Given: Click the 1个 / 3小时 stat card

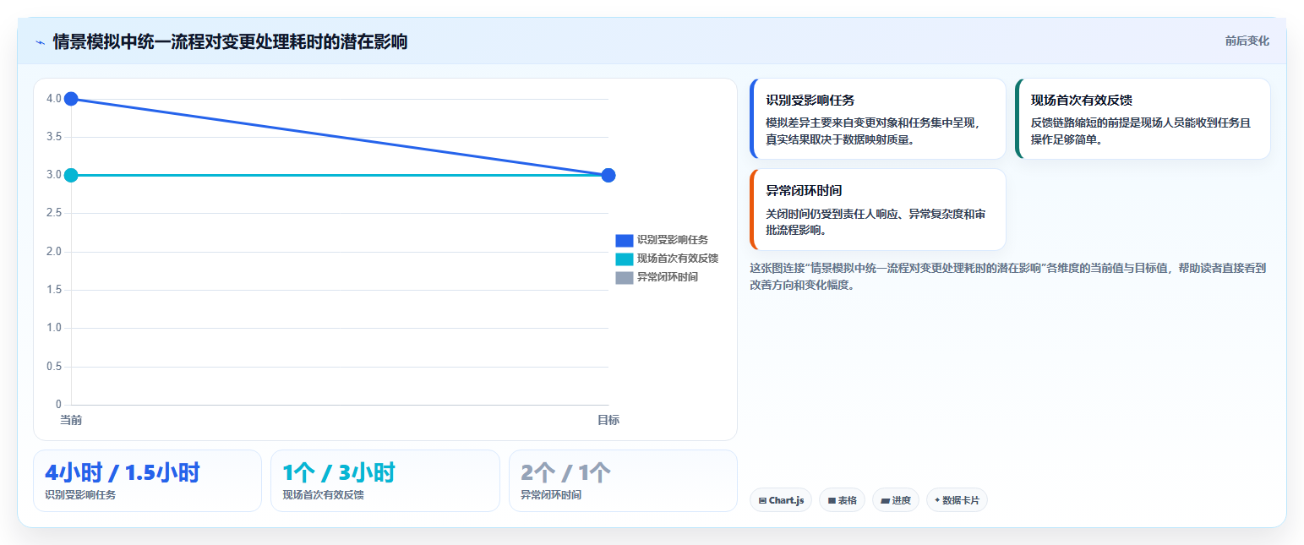Looking at the screenshot, I should click(x=385, y=481).
